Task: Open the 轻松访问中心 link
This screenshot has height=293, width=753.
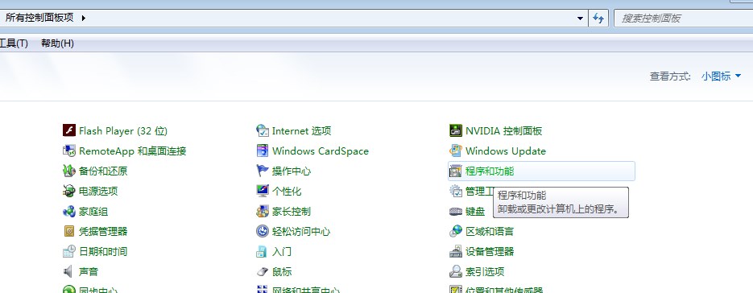Action: (x=301, y=232)
